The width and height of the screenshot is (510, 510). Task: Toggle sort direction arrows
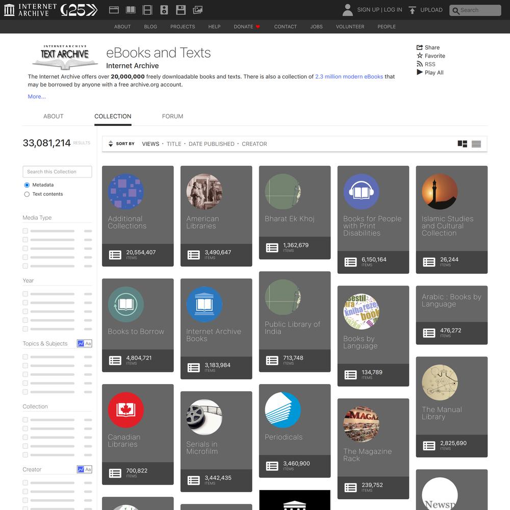(x=111, y=143)
